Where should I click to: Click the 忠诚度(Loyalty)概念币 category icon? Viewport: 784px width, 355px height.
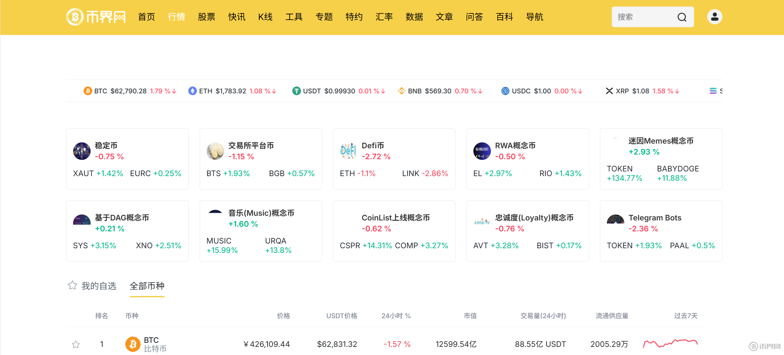pos(482,221)
